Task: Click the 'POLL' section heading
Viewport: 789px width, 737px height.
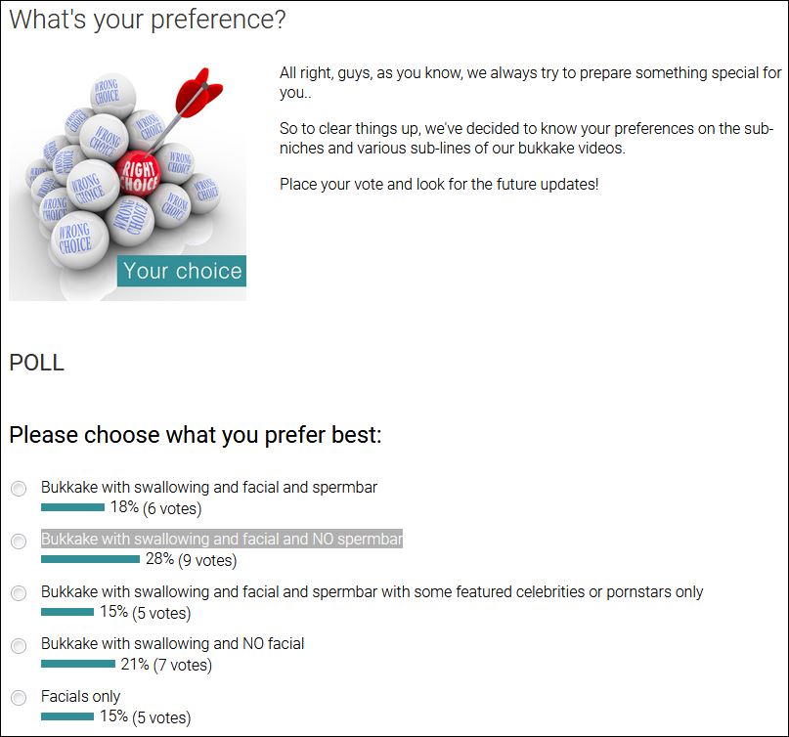Action: click(x=36, y=364)
